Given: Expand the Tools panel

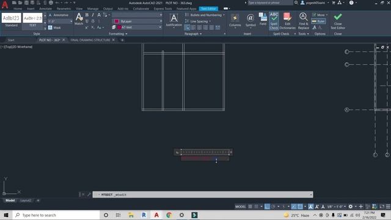Looking at the screenshot, I should (x=304, y=34).
